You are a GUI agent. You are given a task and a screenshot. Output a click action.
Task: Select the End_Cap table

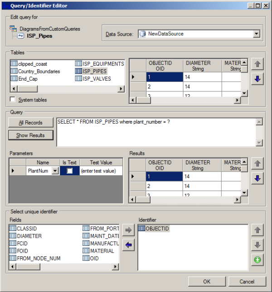point(24,79)
